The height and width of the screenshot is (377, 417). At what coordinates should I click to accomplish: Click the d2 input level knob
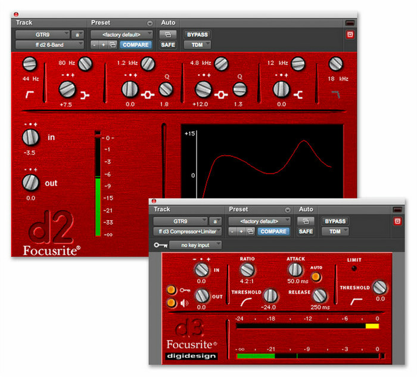30,138
